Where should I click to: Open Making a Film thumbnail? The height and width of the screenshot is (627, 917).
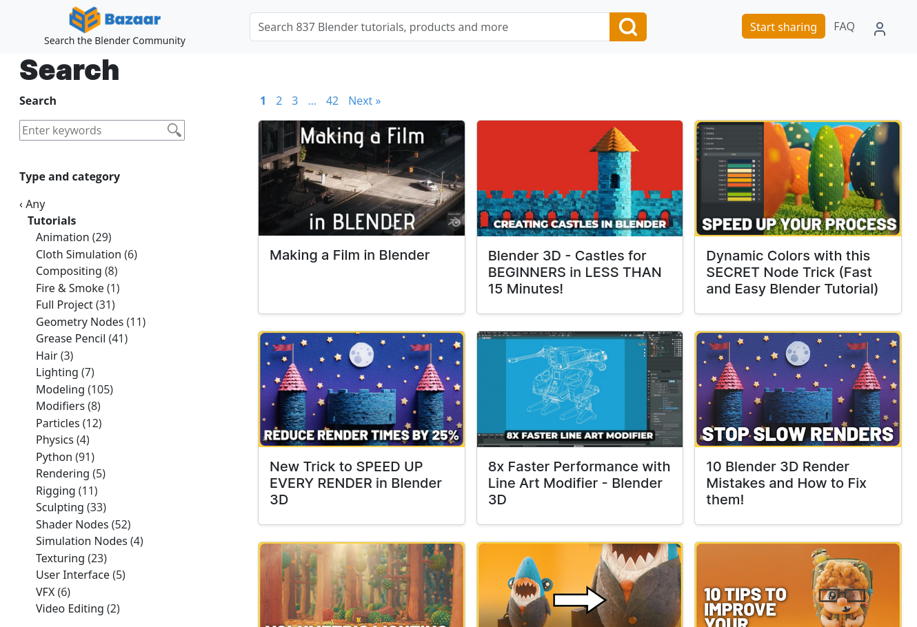point(361,178)
